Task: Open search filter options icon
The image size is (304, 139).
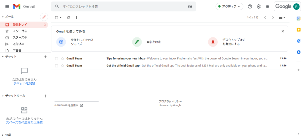Action: (x=190, y=6)
